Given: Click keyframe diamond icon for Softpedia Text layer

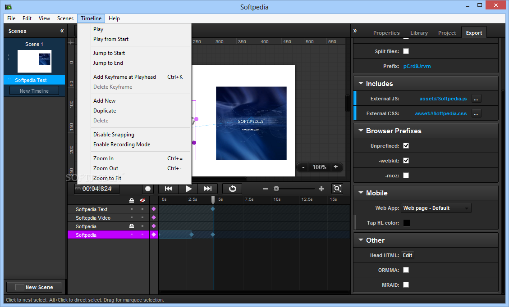Looking at the screenshot, I should pyautogui.click(x=154, y=209).
